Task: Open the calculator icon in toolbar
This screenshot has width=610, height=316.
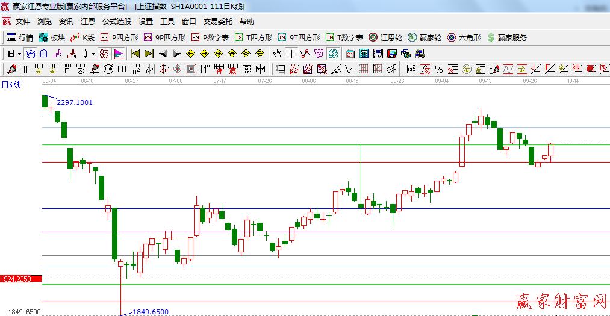Action: tap(364, 54)
